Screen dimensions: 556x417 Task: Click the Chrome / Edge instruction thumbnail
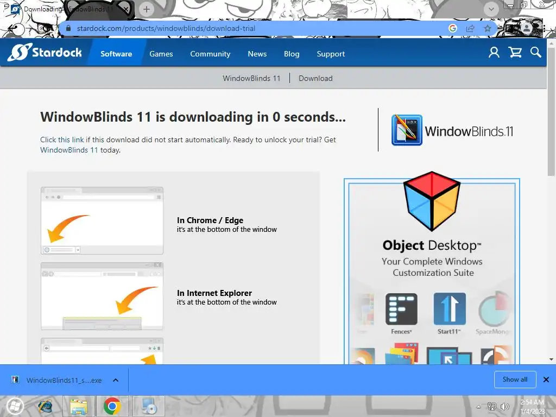(102, 220)
